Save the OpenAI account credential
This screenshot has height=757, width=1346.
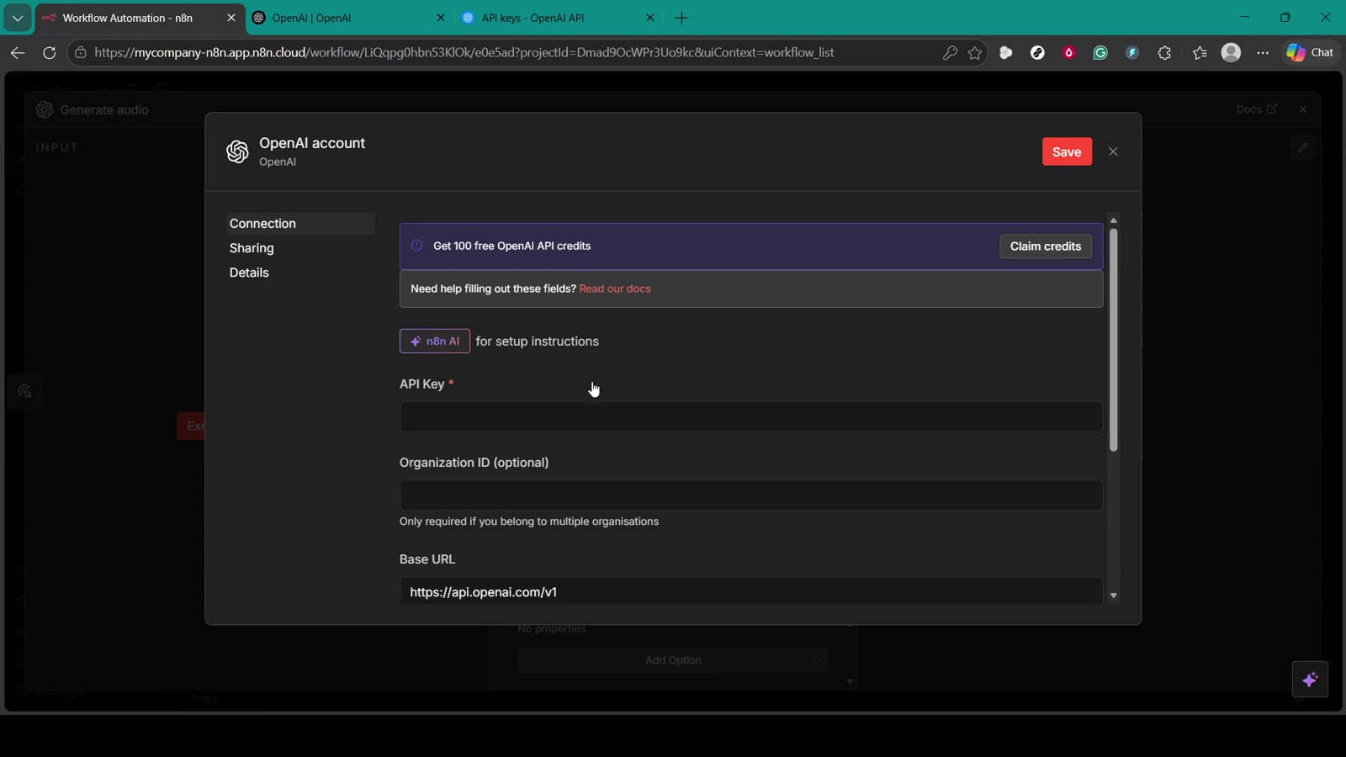(x=1067, y=151)
